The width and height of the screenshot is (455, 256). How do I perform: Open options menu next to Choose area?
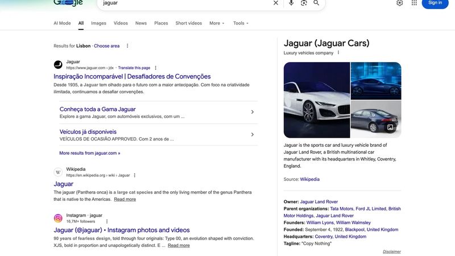[127, 46]
